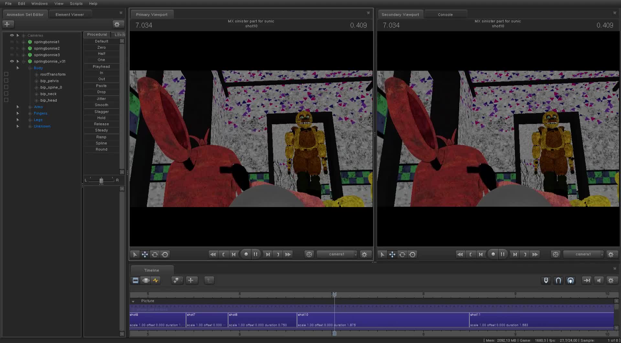Screen dimensions: 621x343
Task: Pause playback in the Secondary Viewport
Action: coord(503,255)
